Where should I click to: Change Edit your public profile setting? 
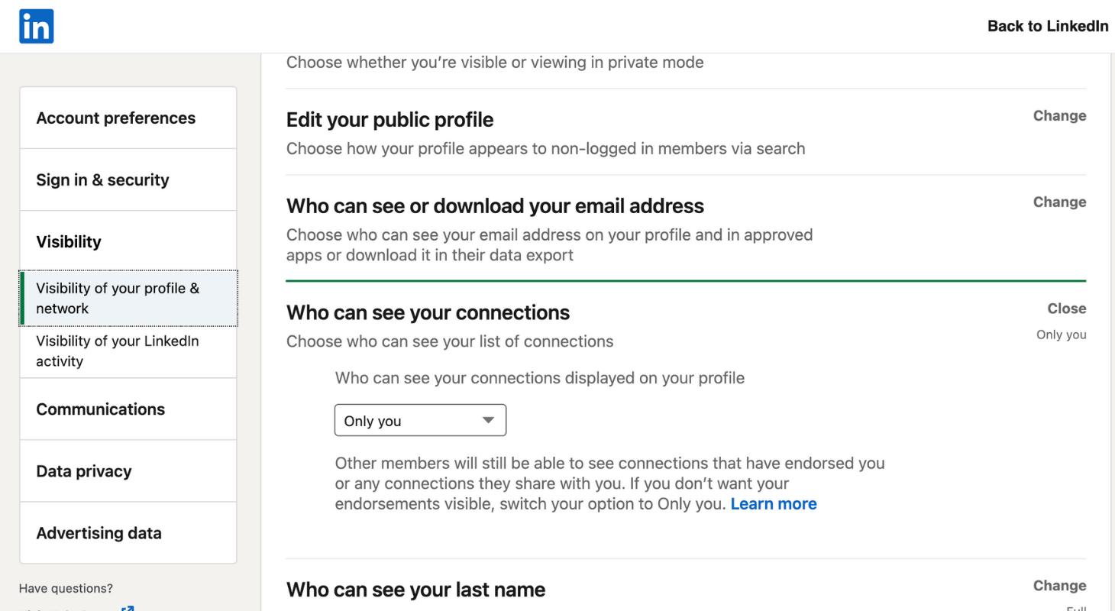[1059, 116]
